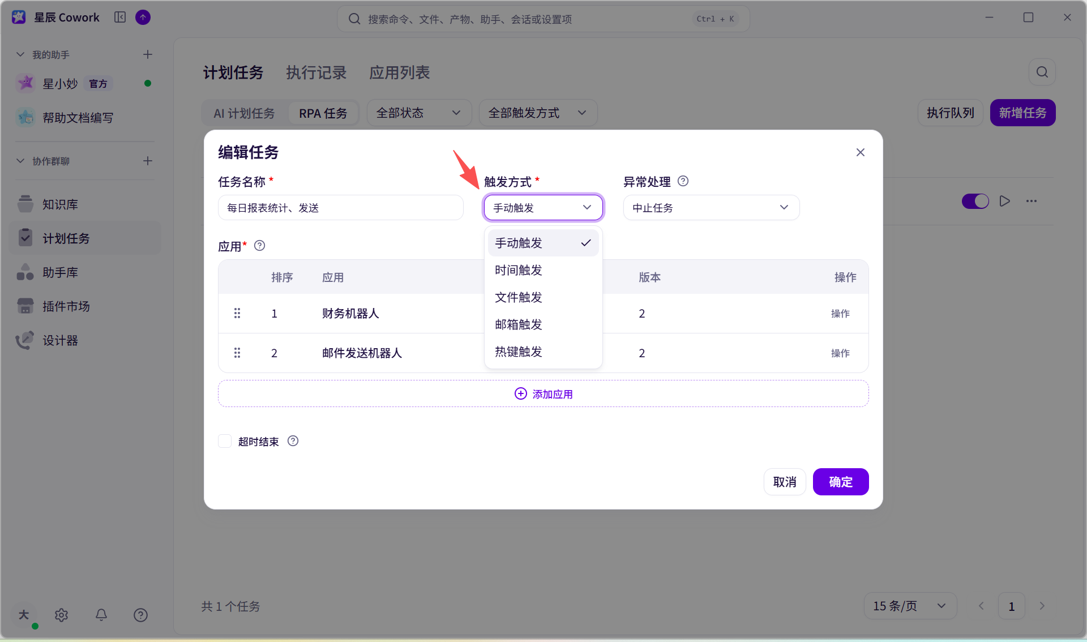Switch to 执行记录 tab
Screen dimensions: 1087x642
tap(316, 72)
